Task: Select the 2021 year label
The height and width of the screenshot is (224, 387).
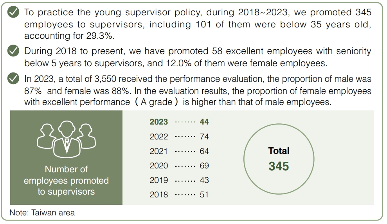Action: pos(158,151)
